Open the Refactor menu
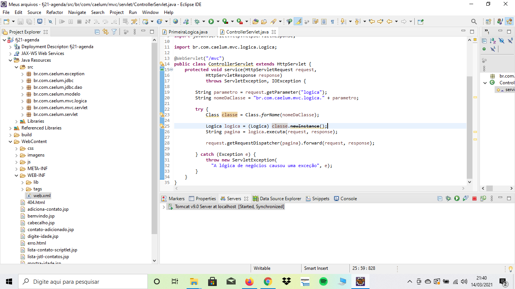Viewport: 515px width, 289px height. coord(55,12)
